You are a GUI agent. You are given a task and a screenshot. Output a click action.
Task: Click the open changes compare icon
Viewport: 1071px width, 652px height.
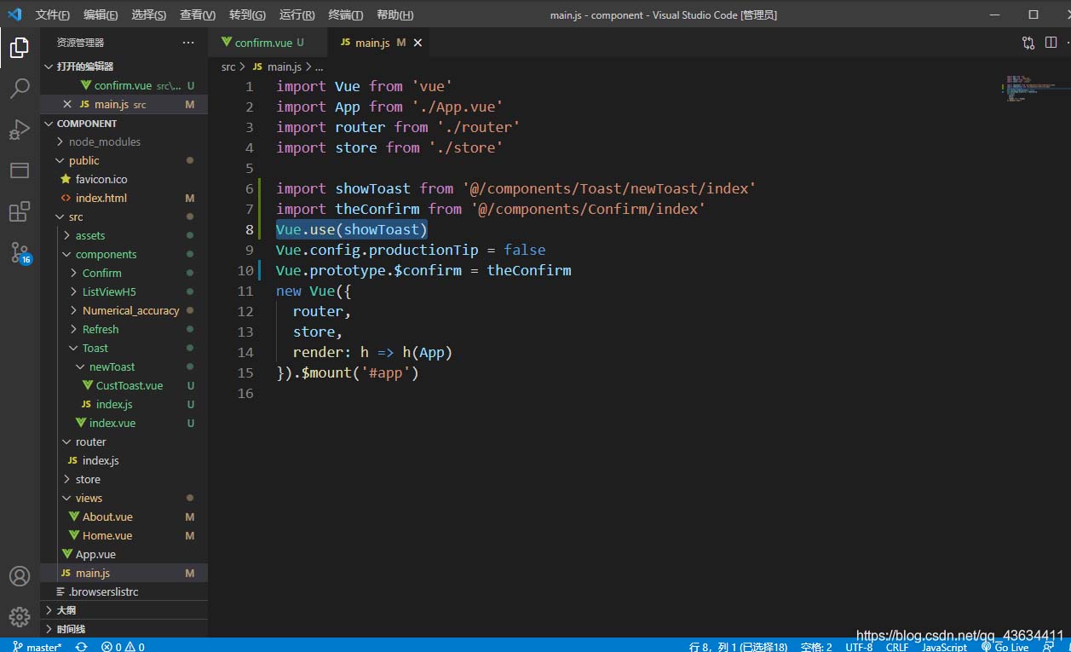[1028, 43]
